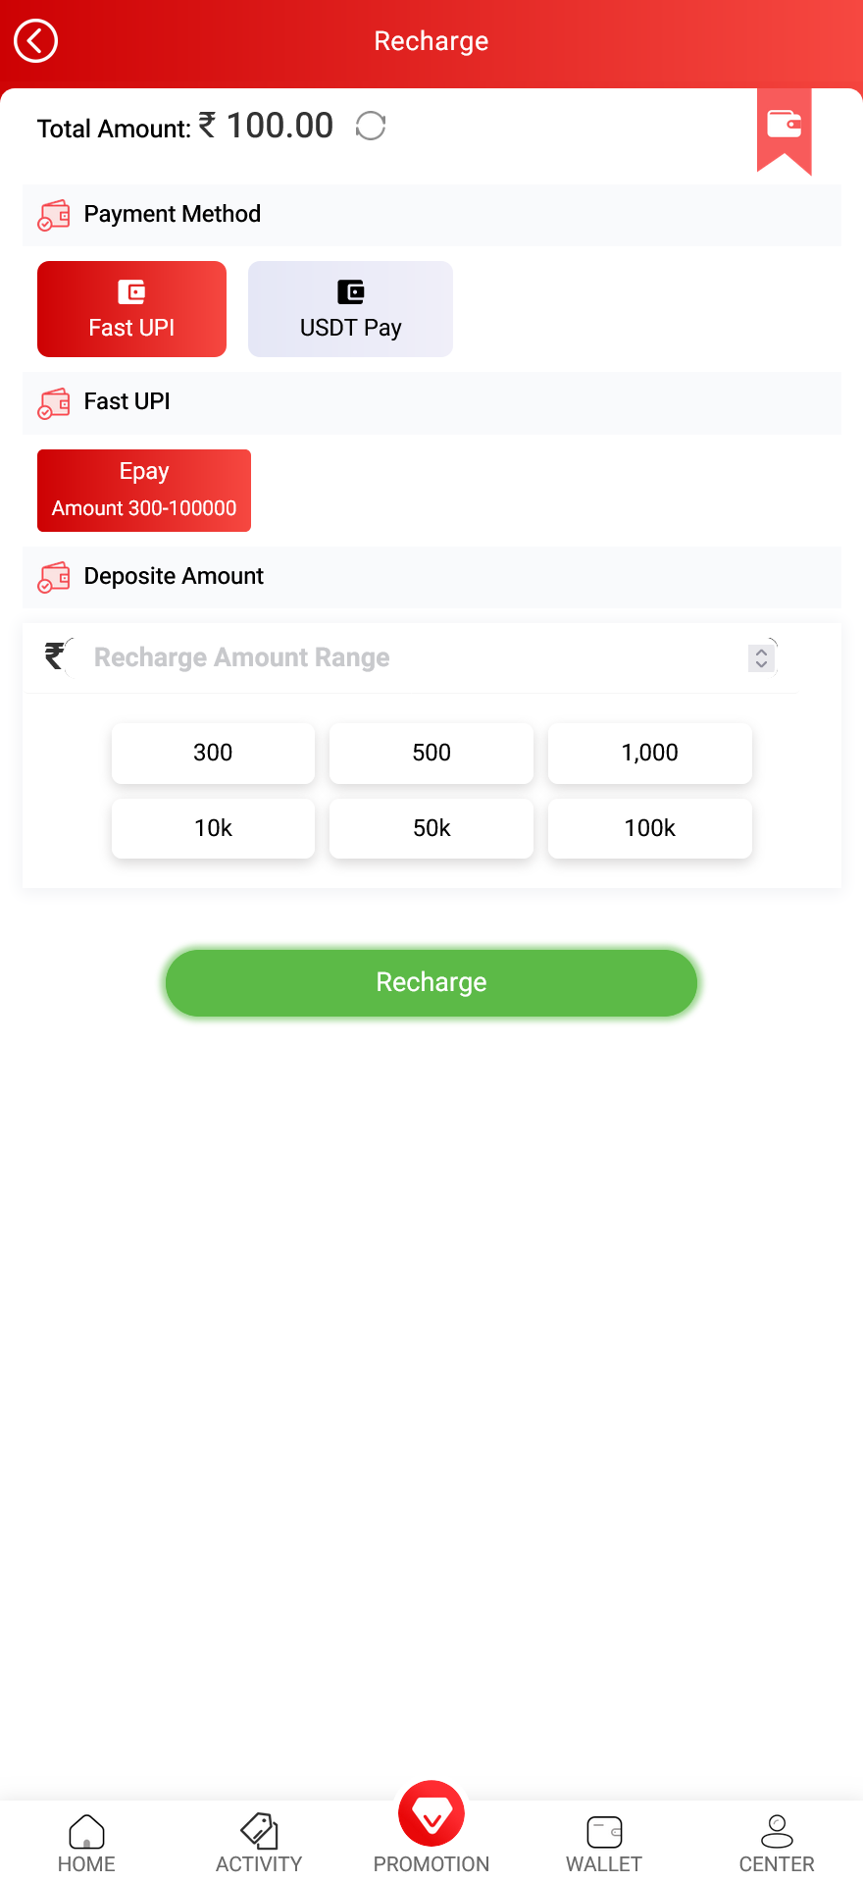
Task: Refresh the total amount balance
Action: point(371,127)
